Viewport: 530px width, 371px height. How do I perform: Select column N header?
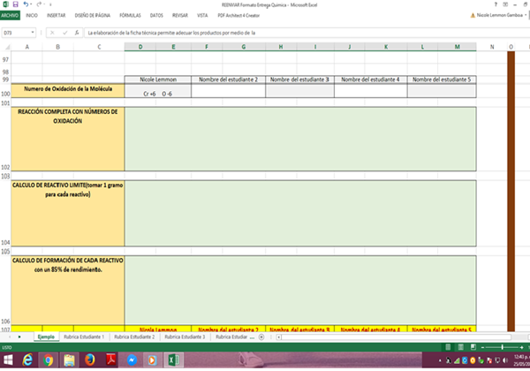[492, 47]
